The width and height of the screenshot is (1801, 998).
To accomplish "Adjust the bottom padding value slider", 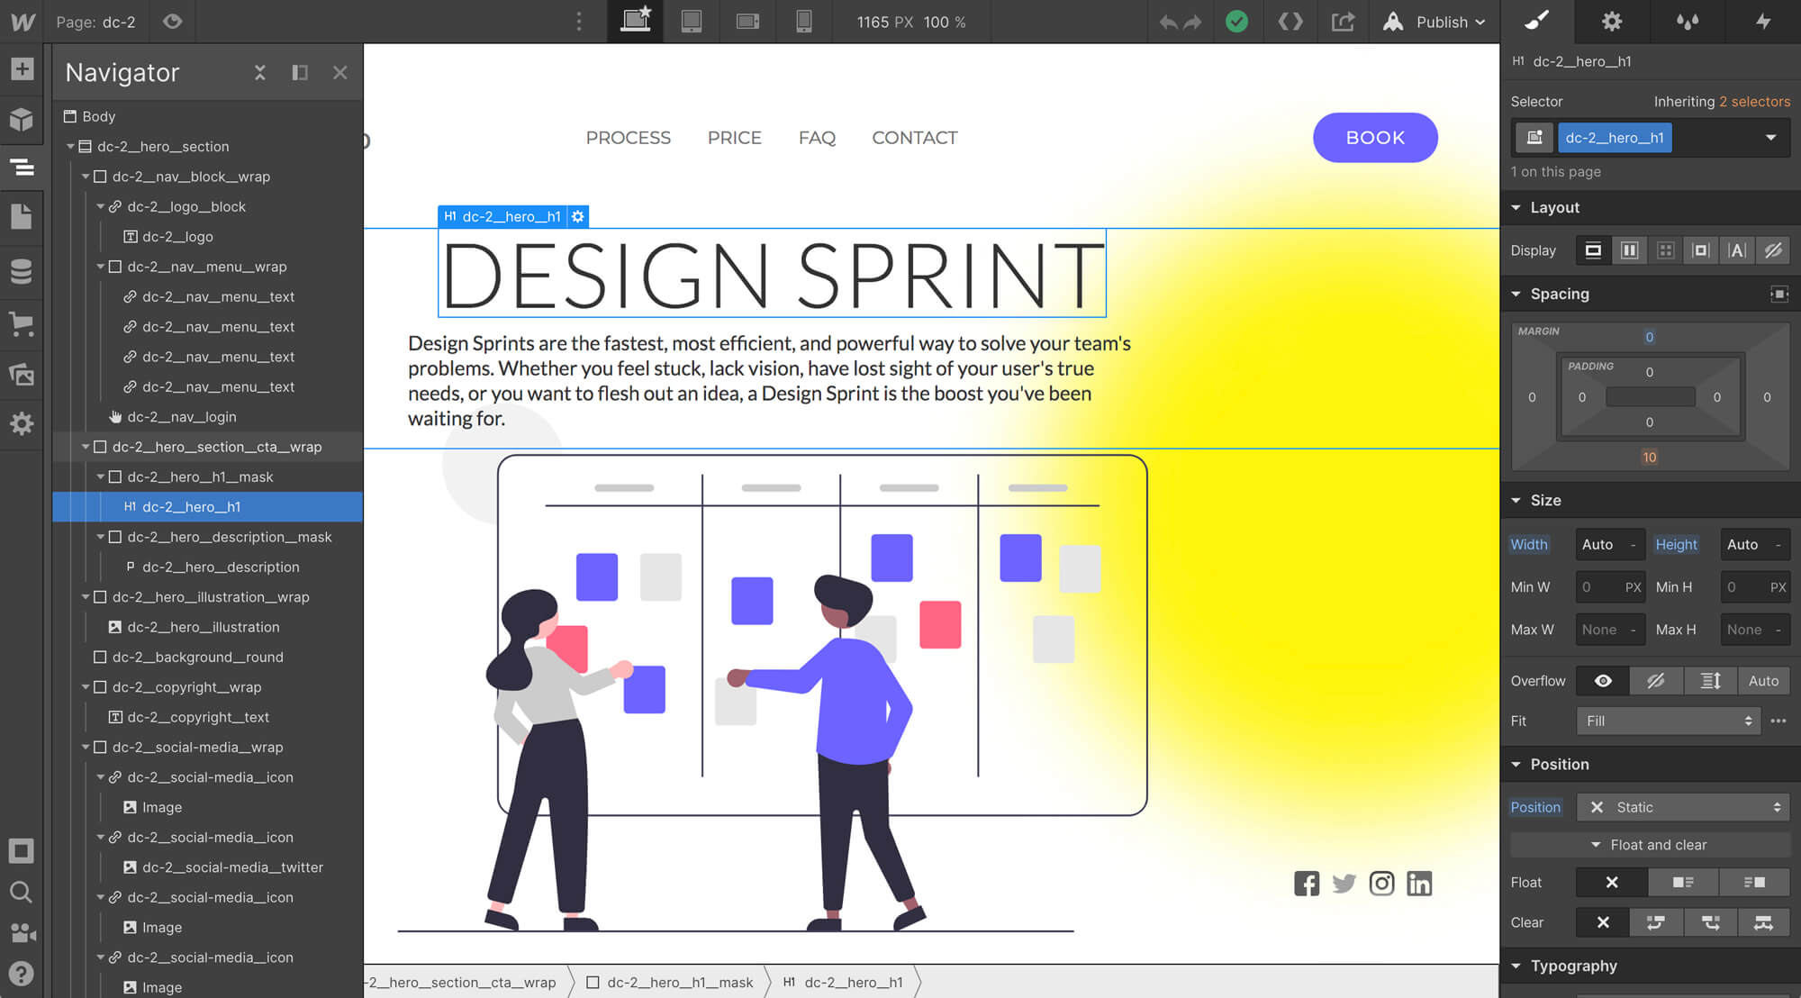I will pyautogui.click(x=1649, y=421).
